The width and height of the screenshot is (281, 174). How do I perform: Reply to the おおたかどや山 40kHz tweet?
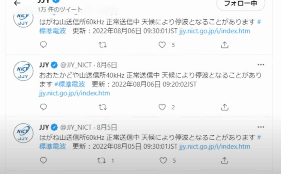tap(43, 107)
